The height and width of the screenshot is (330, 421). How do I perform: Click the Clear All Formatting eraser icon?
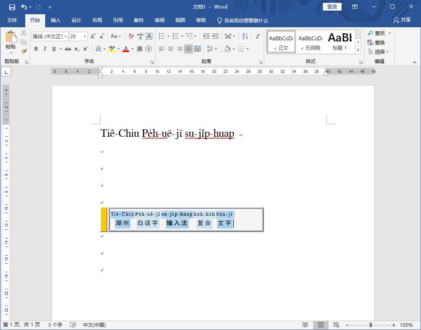point(131,37)
